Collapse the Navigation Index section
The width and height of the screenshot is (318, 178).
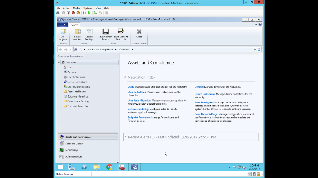point(125,77)
